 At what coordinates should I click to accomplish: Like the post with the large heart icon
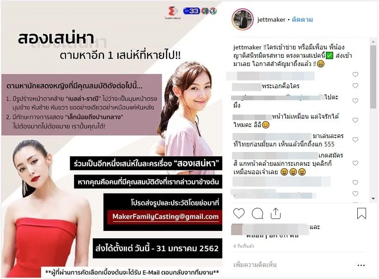point(239,213)
